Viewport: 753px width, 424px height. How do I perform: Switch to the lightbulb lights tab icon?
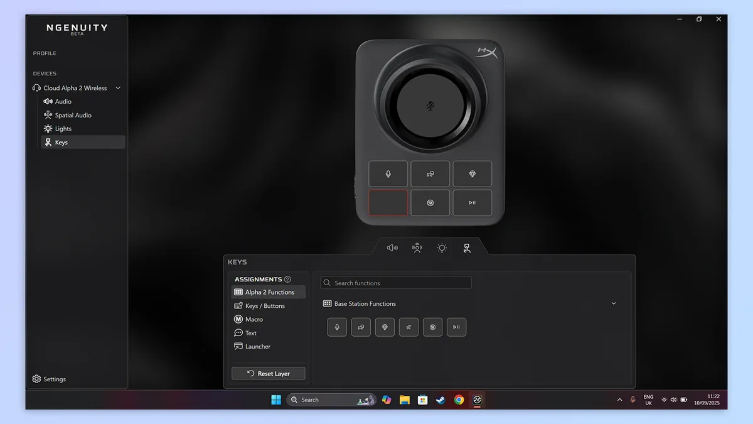click(x=442, y=247)
